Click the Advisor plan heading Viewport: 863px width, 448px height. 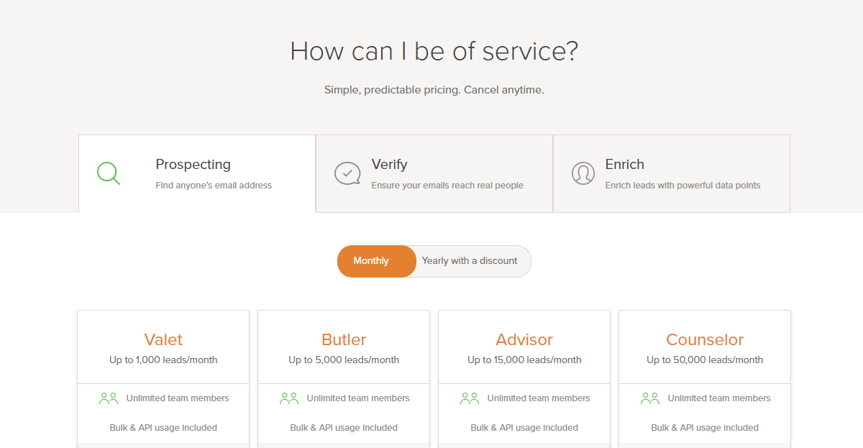click(x=524, y=339)
